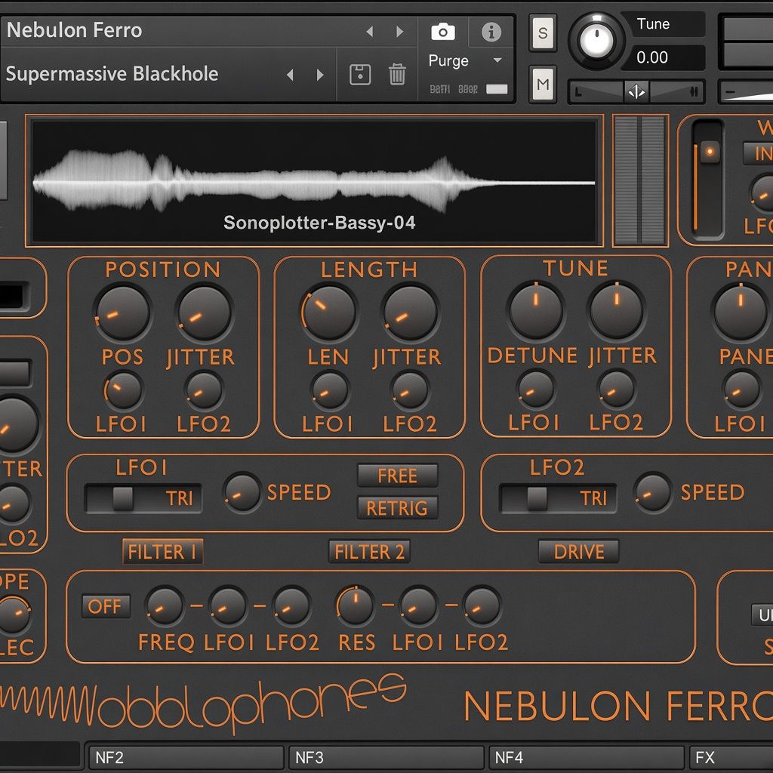Click the LFO1 SPEED knob
The height and width of the screenshot is (773, 773).
242,492
